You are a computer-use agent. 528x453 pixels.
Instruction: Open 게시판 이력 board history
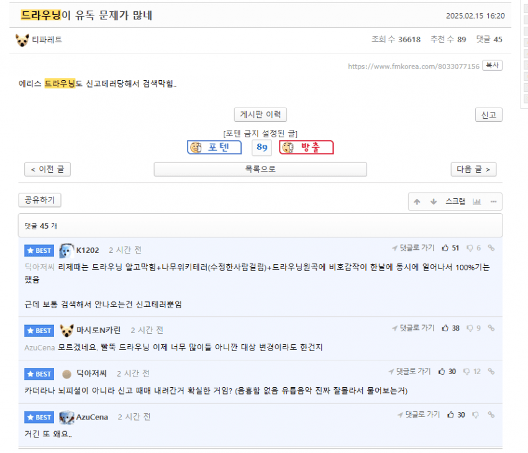pyautogui.click(x=260, y=114)
